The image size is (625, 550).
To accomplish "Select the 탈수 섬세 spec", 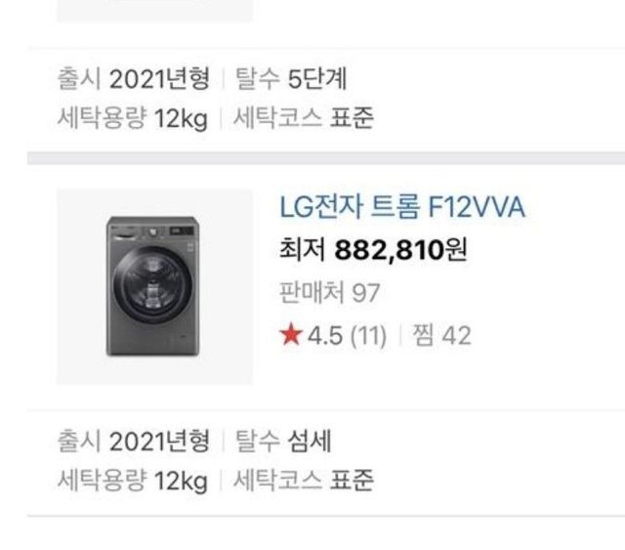I will (283, 442).
